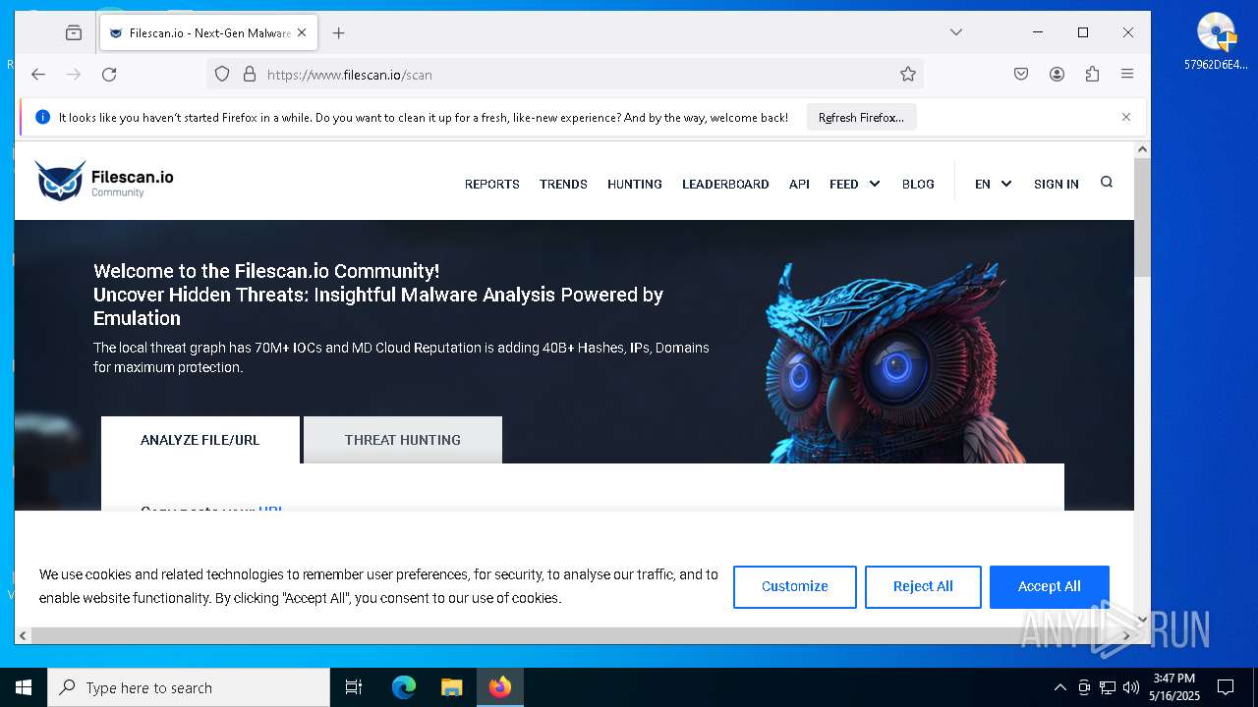Show hidden system tray icons
This screenshot has height=707, width=1258.
(1059, 687)
